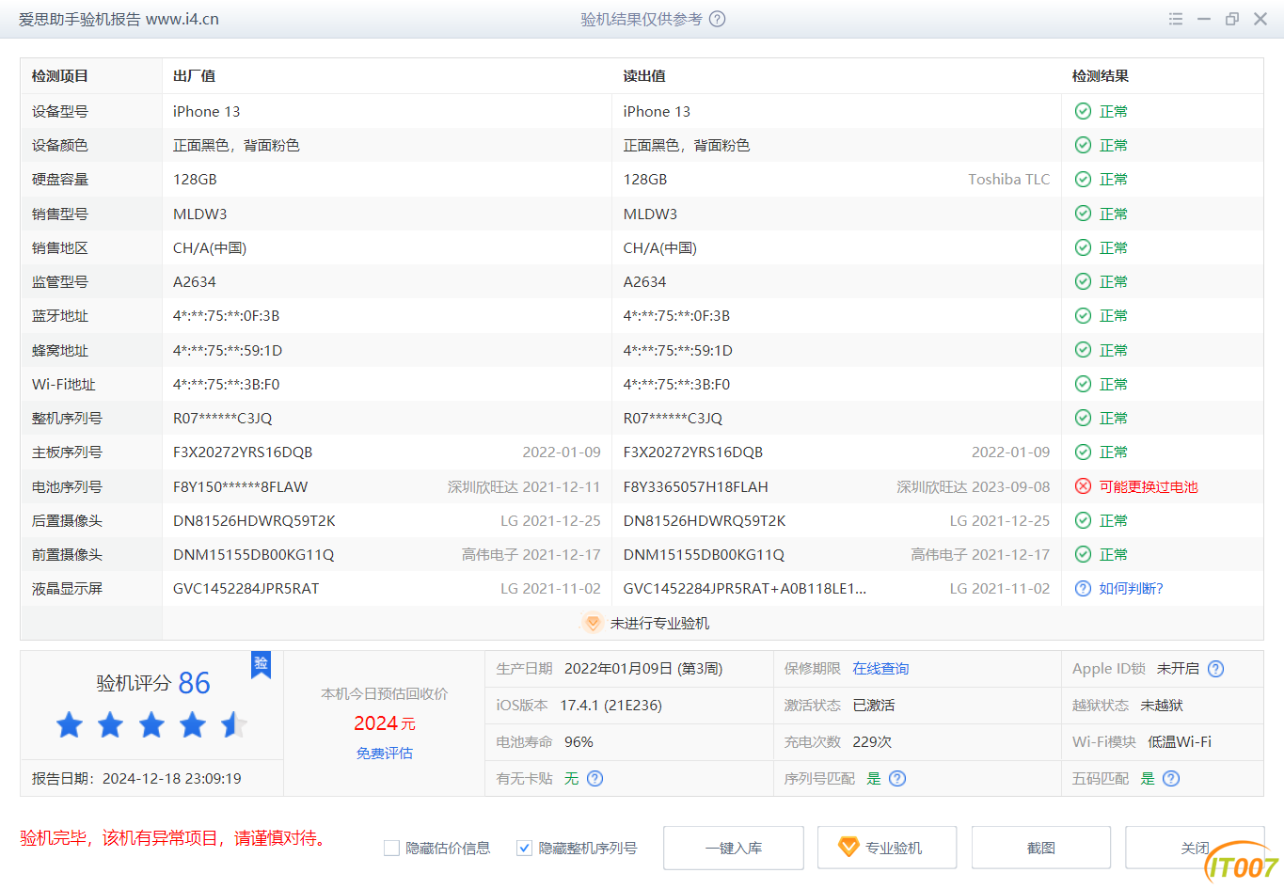Click the first rating star
The height and width of the screenshot is (889, 1284).
(x=70, y=724)
